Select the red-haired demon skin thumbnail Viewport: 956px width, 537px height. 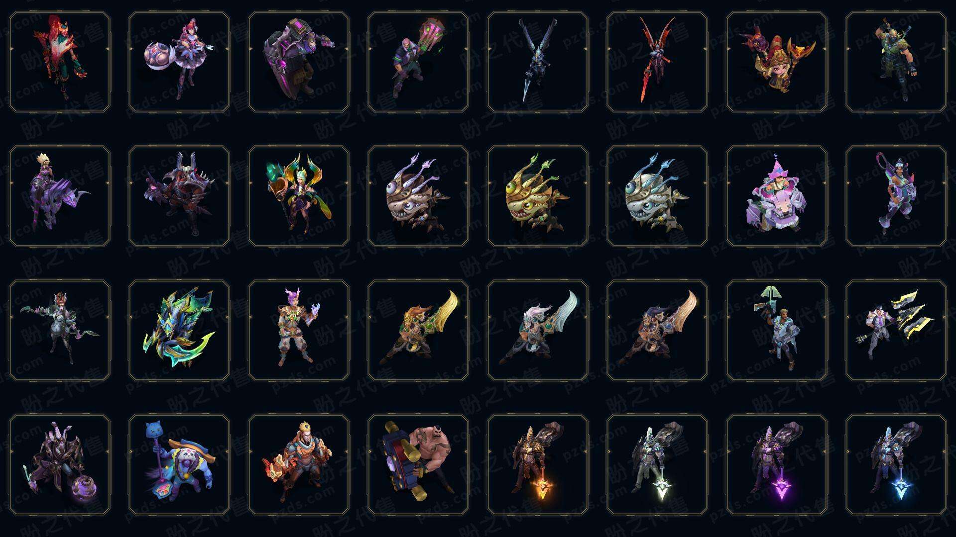pyautogui.click(x=60, y=62)
